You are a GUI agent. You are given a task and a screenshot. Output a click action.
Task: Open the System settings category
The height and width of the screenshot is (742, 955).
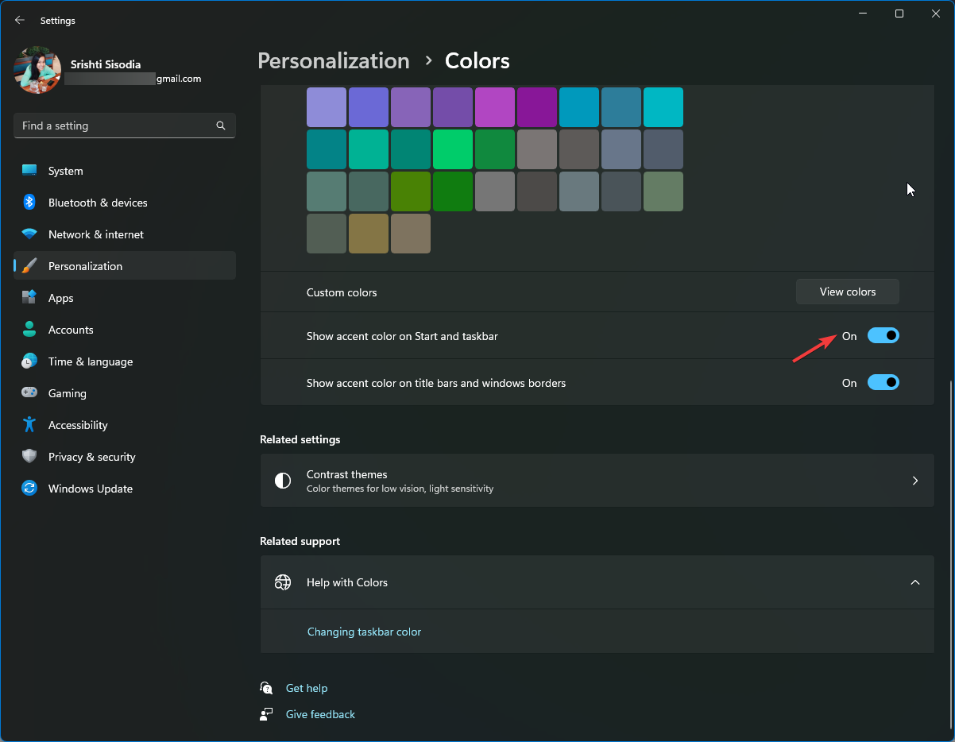[65, 171]
